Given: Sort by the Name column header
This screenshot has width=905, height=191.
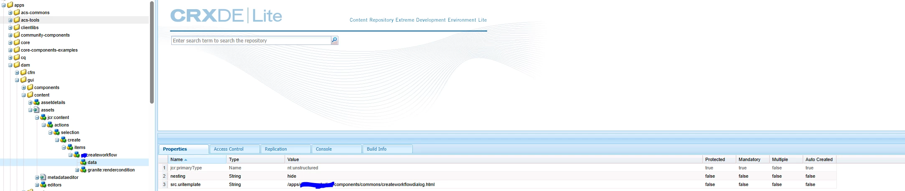Looking at the screenshot, I should 197,159.
